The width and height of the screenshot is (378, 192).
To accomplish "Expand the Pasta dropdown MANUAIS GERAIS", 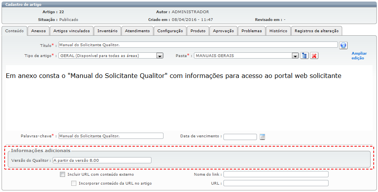I will [295, 56].
